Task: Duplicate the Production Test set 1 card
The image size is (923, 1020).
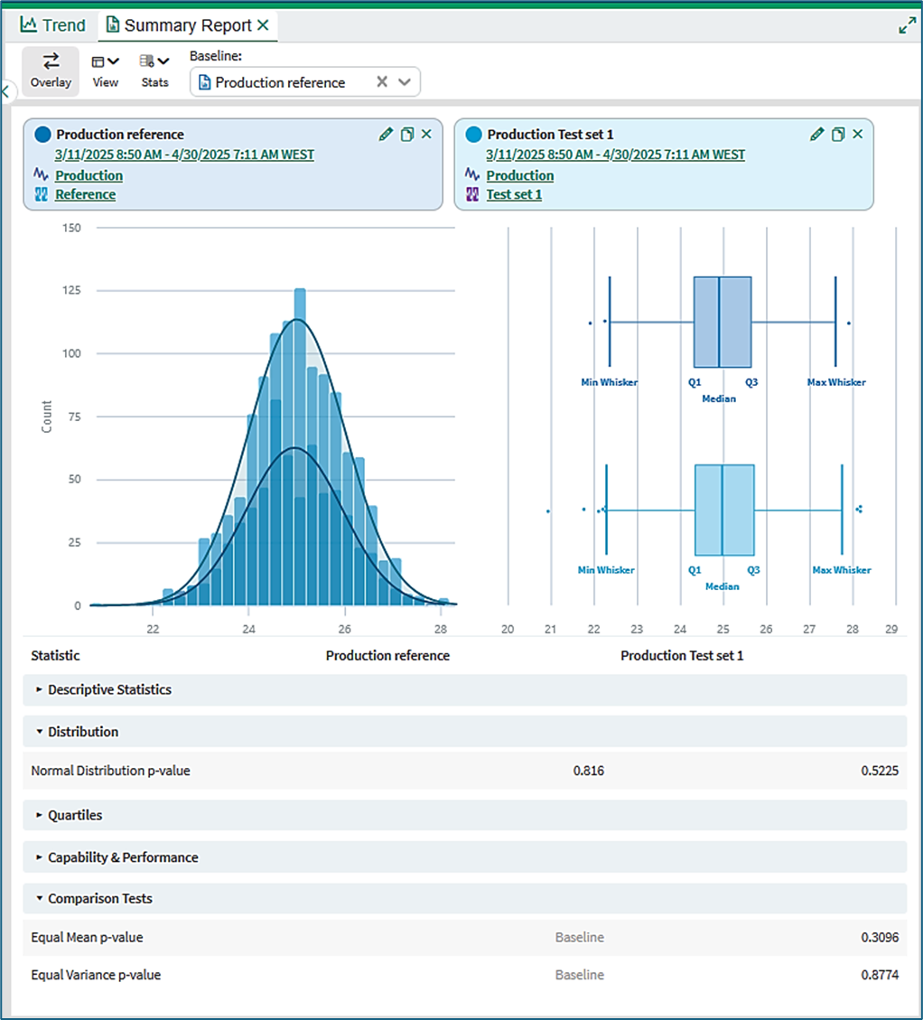Action: (x=838, y=134)
